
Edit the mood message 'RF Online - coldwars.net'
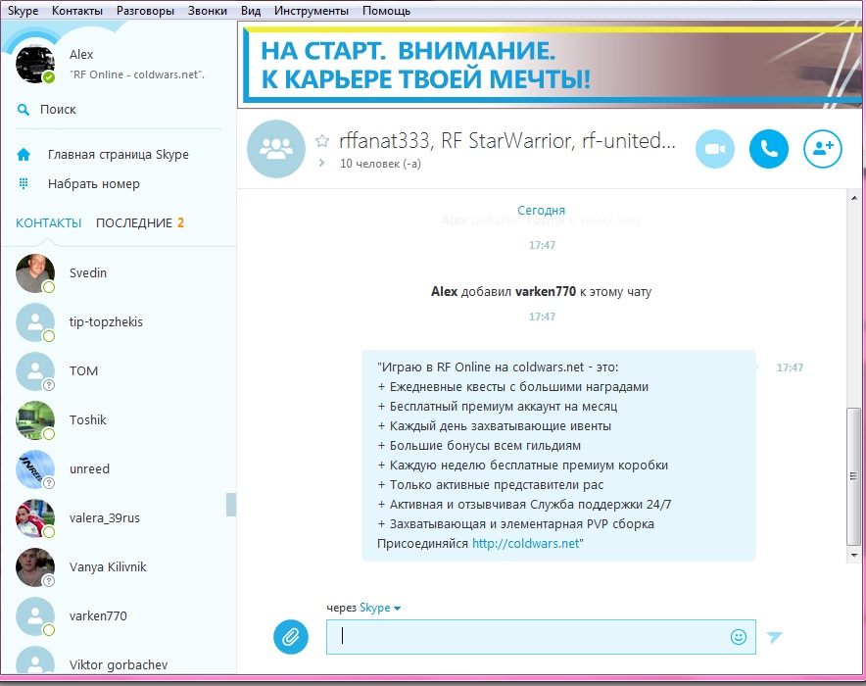[x=137, y=74]
